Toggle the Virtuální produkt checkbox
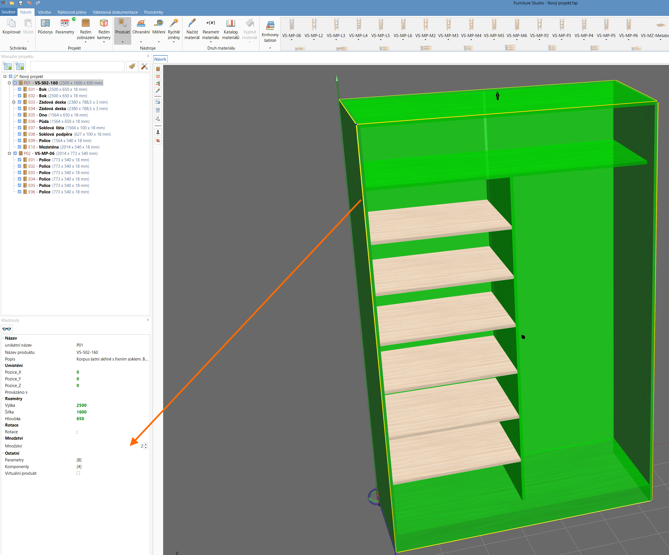 [78, 473]
